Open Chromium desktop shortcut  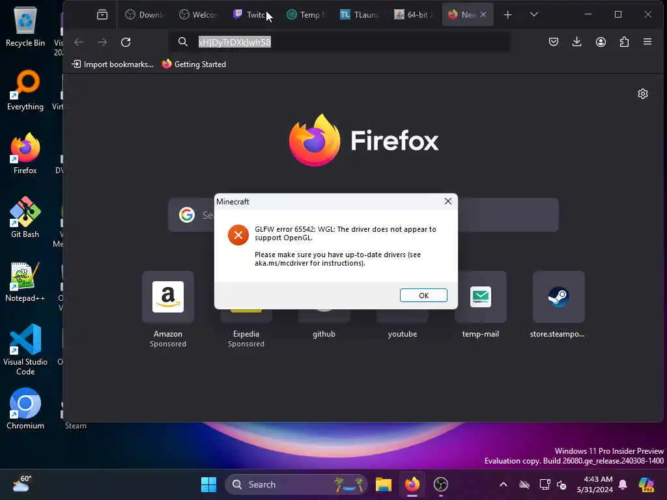25,409
